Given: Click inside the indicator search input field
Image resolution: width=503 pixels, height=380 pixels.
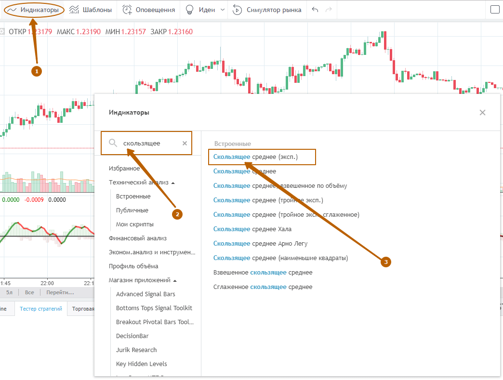Looking at the screenshot, I should [x=145, y=143].
